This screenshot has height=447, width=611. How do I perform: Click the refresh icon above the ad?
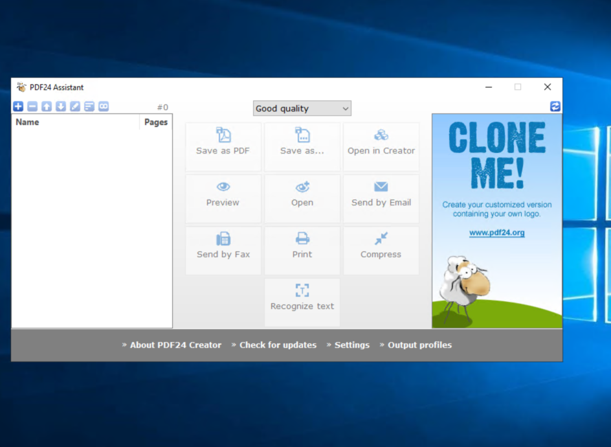click(555, 106)
